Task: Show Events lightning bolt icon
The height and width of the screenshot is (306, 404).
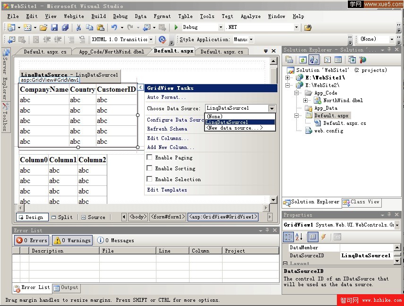Action: pos(324,236)
